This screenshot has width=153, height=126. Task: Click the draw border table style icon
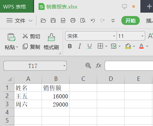(114, 46)
